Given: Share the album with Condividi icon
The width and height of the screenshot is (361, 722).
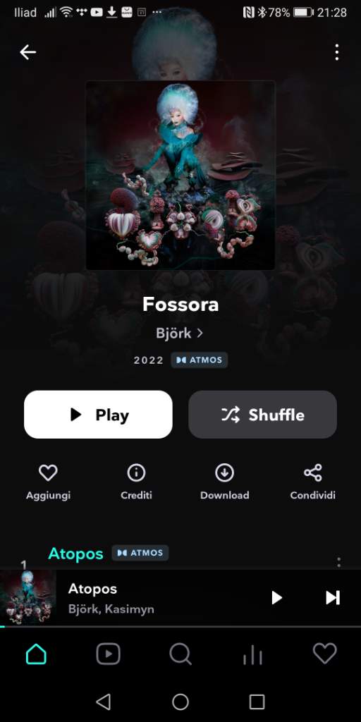Looking at the screenshot, I should [x=312, y=482].
